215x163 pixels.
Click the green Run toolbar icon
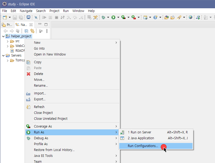coord(113,17)
